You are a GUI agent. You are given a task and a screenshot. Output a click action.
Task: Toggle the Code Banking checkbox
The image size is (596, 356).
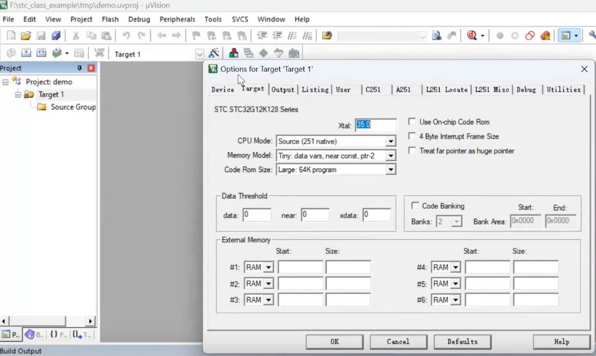[x=415, y=206]
